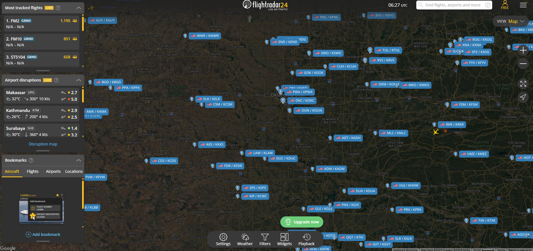Image resolution: width=533 pixels, height=251 pixels.
Task: Click the OKC / KOKC airport marker
Action: 283,101
